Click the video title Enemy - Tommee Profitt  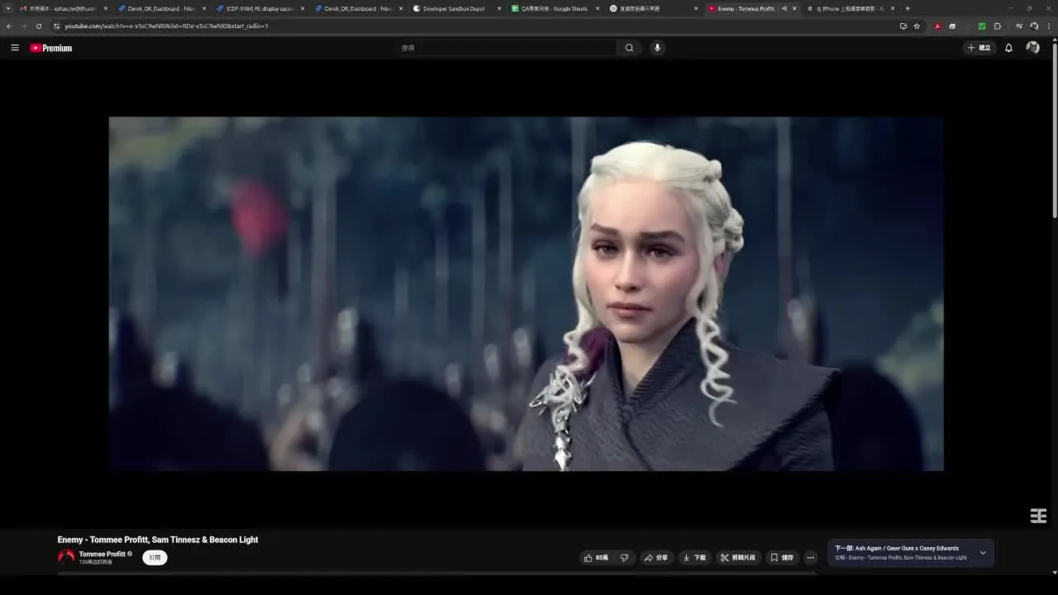[158, 540]
